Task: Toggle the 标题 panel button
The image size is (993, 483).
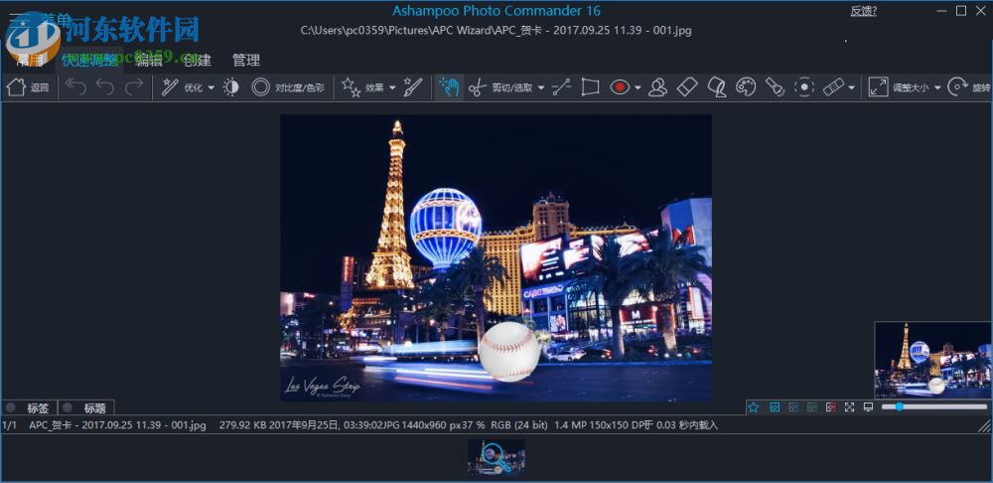Action: point(86,408)
